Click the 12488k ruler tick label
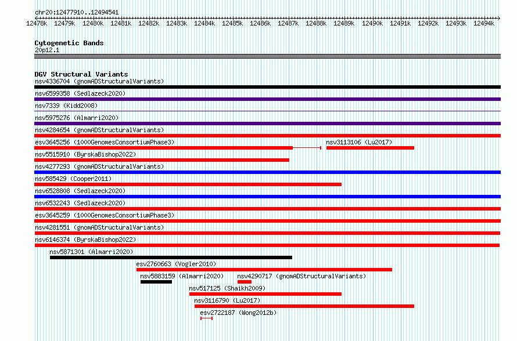Viewport: 517px width, 341px height. [x=316, y=23]
